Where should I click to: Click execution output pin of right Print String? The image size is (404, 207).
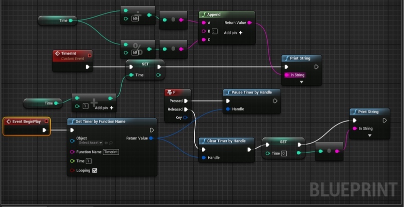pos(384,120)
